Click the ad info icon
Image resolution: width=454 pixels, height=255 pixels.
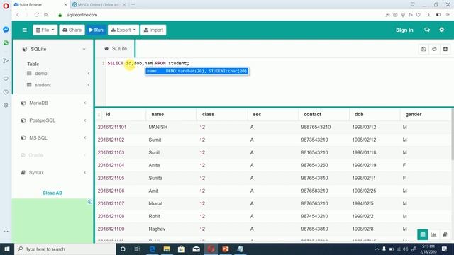pyautogui.click(x=90, y=202)
